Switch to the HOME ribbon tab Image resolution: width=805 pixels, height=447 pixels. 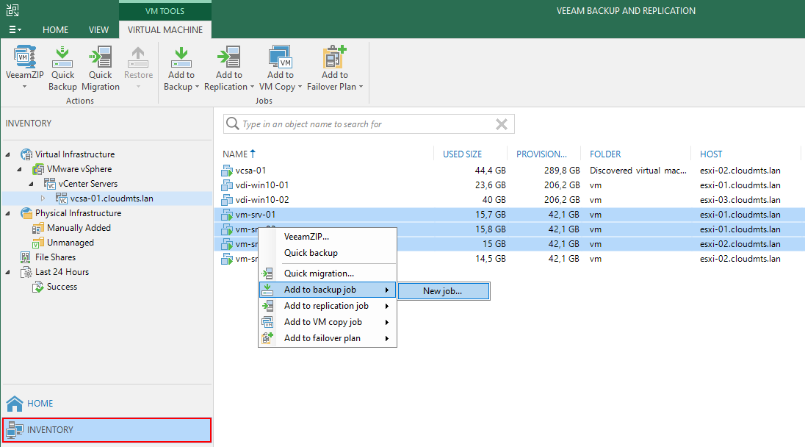point(56,30)
